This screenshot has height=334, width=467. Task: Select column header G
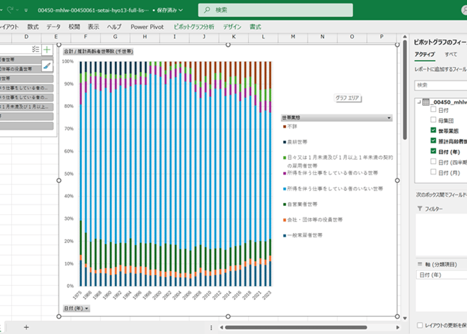[115, 36]
